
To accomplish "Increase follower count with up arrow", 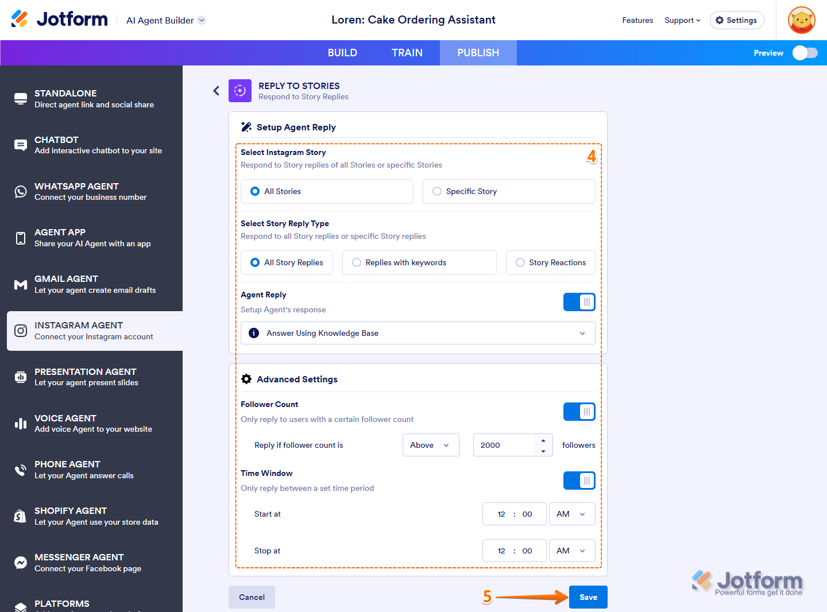I will tap(543, 440).
